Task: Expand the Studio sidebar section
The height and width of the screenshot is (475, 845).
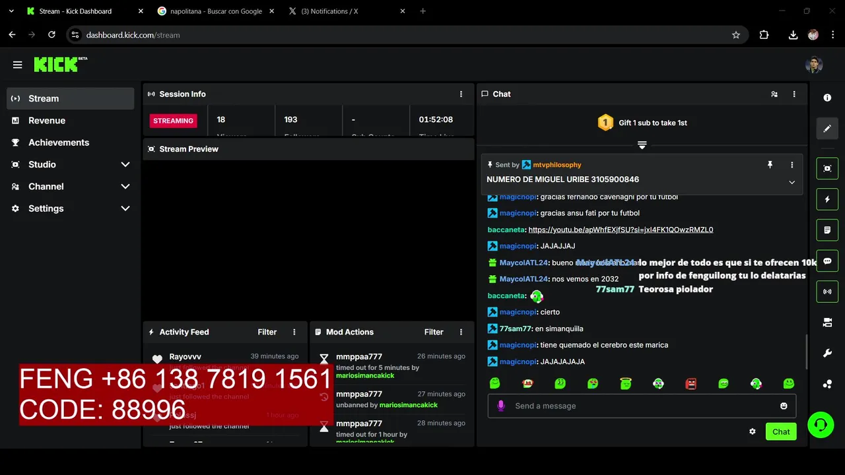Action: click(x=125, y=164)
